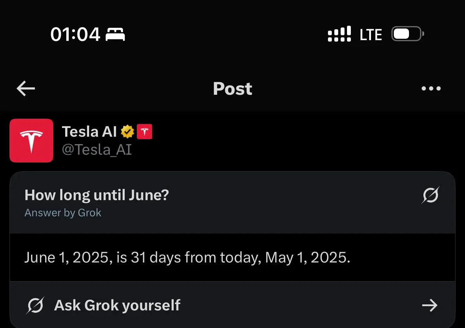Tap the Grok icon beside Ask Grok yourself
This screenshot has height=328, width=465.
tap(35, 305)
